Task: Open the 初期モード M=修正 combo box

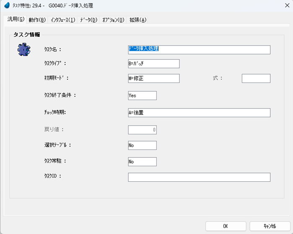Action: (153, 78)
